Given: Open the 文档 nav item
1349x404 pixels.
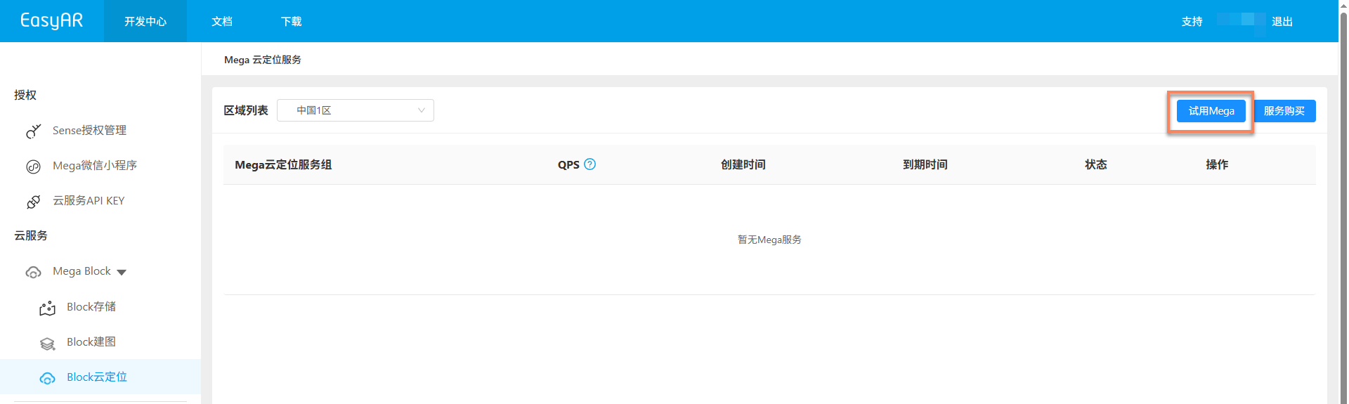Looking at the screenshot, I should (222, 21).
